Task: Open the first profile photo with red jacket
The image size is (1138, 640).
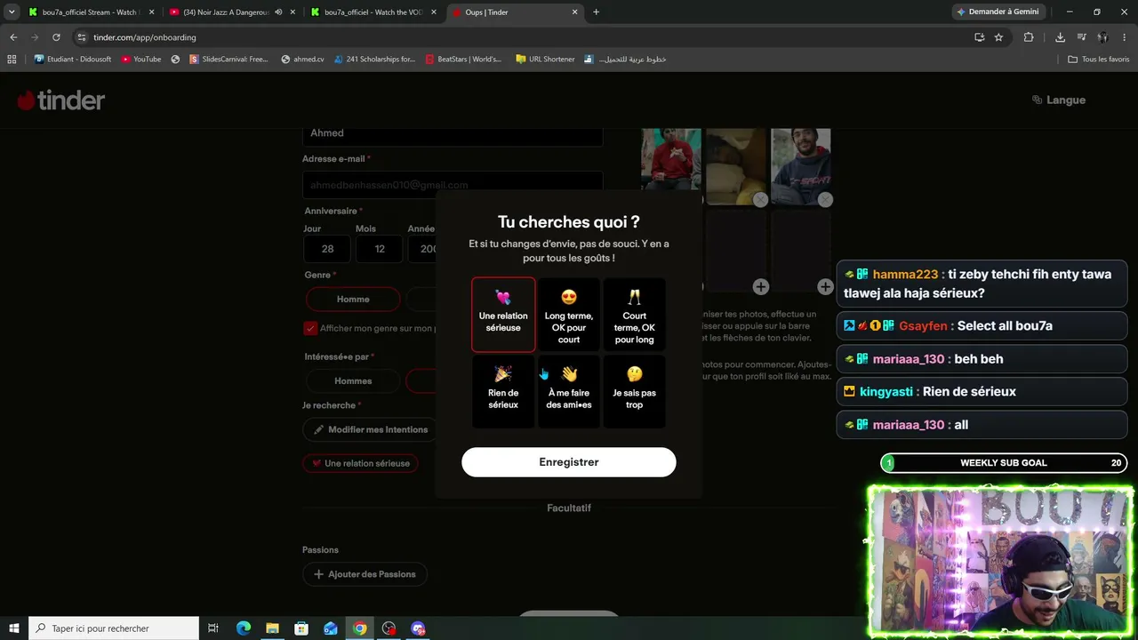Action: pos(671,160)
